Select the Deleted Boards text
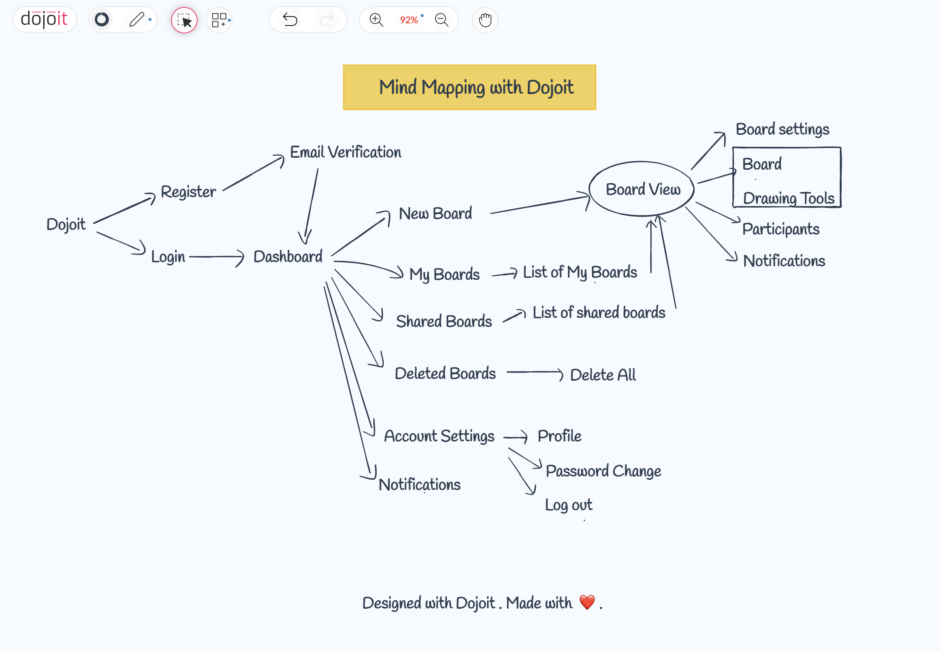 [445, 373]
